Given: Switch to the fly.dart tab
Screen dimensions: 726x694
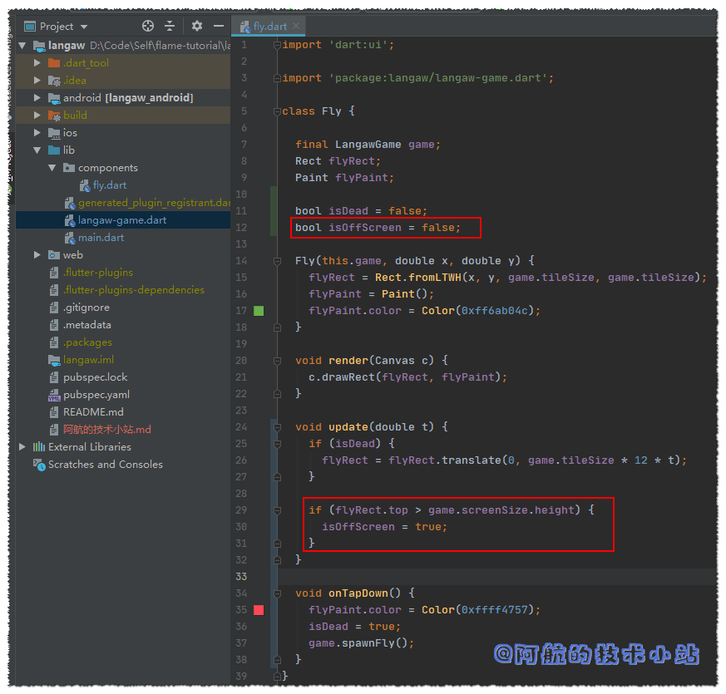Looking at the screenshot, I should (269, 27).
